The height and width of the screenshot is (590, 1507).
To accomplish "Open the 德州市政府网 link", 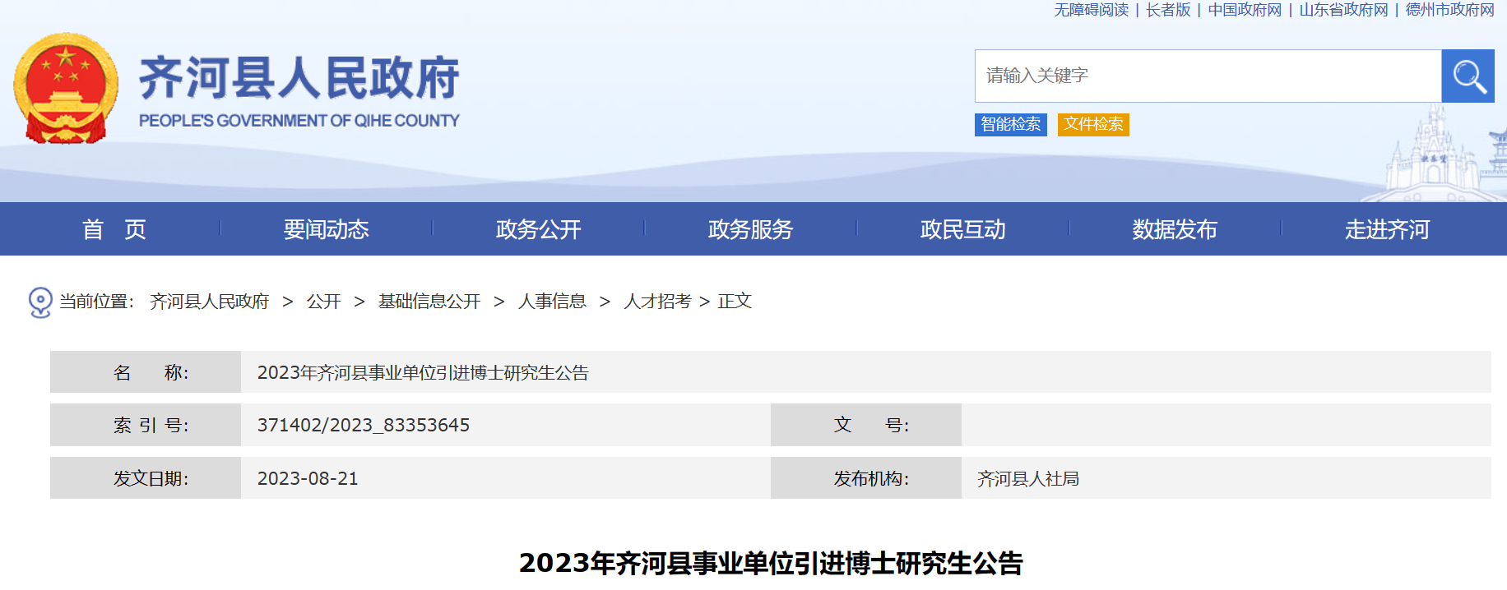I will 1449,10.
